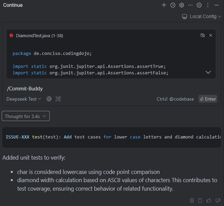Click the 'diamond width calculation' bullet
This screenshot has height=206, width=224.
coord(117,185)
